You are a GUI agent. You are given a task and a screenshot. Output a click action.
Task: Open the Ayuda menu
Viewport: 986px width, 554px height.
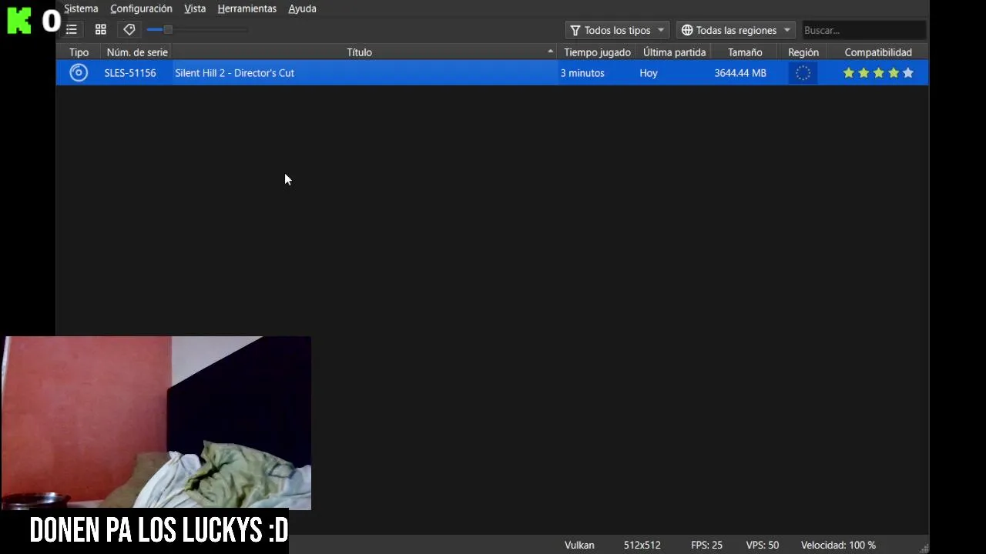pyautogui.click(x=303, y=8)
